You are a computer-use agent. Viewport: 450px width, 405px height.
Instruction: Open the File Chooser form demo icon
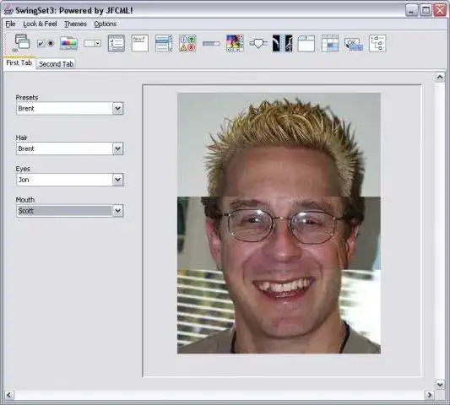[x=117, y=43]
